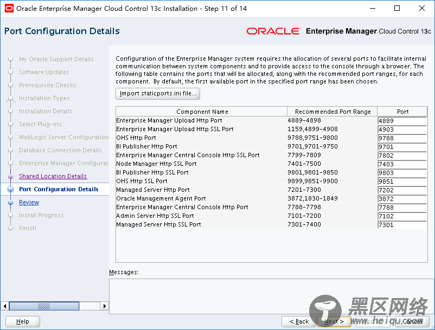Click the sidebar horizontal scrollbar thumb
This screenshot has width=435, height=330.
[44, 306]
